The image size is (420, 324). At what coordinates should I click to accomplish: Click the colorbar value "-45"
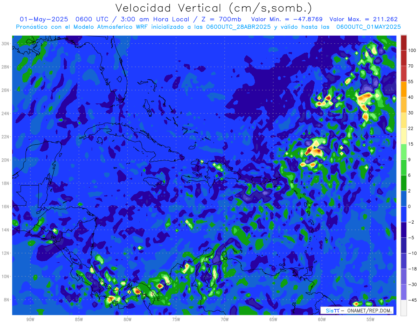click(x=412, y=300)
